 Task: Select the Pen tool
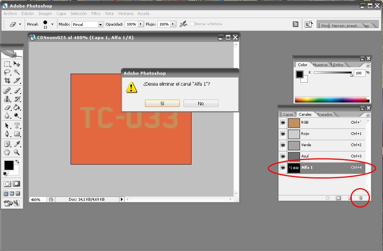coord(7,134)
